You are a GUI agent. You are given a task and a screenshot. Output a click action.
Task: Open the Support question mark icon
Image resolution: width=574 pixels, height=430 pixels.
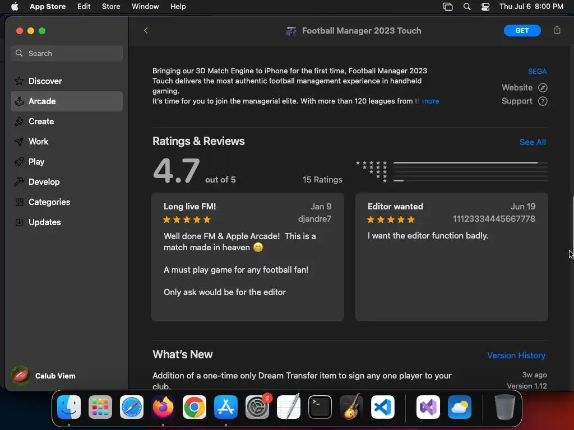(543, 101)
